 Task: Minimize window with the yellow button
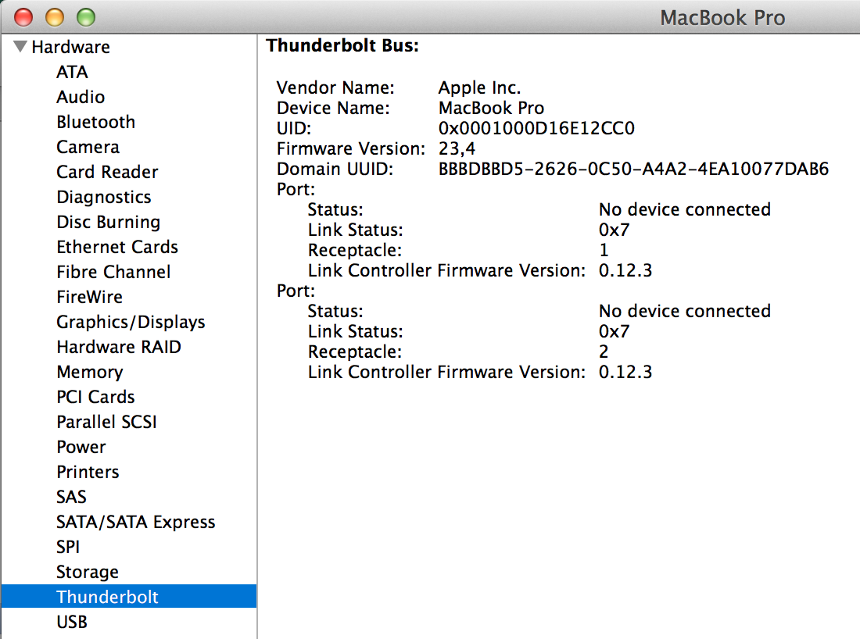pos(54,17)
